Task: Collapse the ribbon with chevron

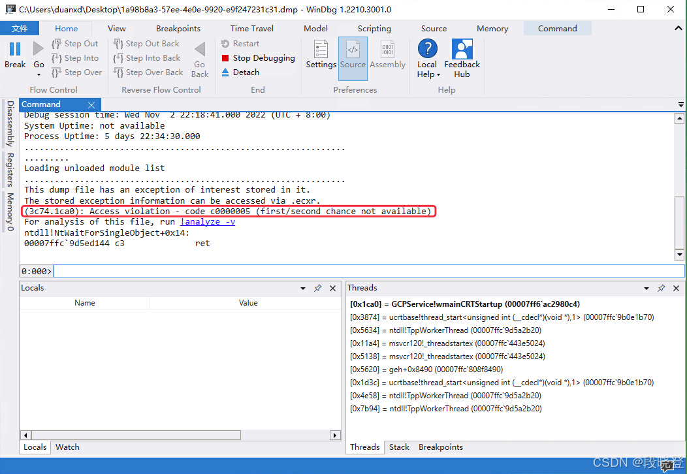Action: click(x=679, y=28)
